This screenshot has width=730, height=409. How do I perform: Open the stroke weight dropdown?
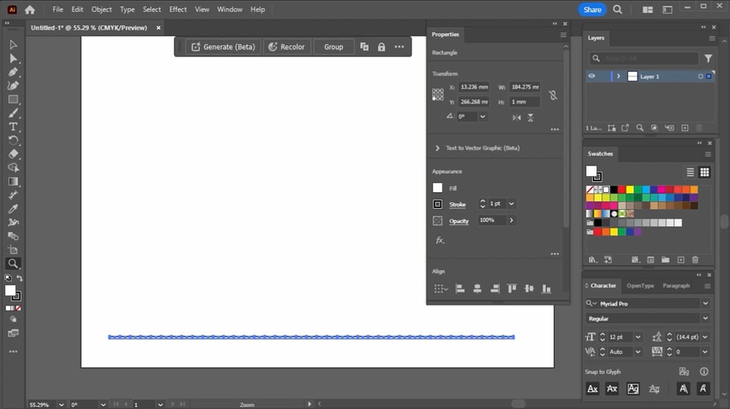pos(511,204)
